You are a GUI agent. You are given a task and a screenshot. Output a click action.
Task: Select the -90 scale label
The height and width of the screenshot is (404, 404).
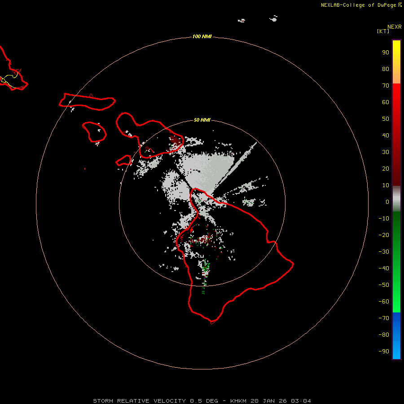[384, 351]
